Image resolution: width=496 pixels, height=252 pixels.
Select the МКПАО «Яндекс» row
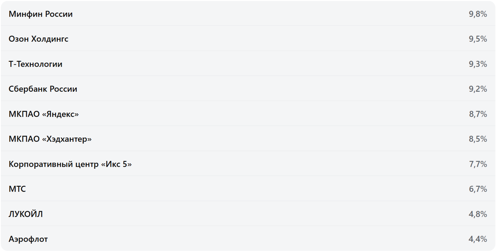[x=44, y=114]
